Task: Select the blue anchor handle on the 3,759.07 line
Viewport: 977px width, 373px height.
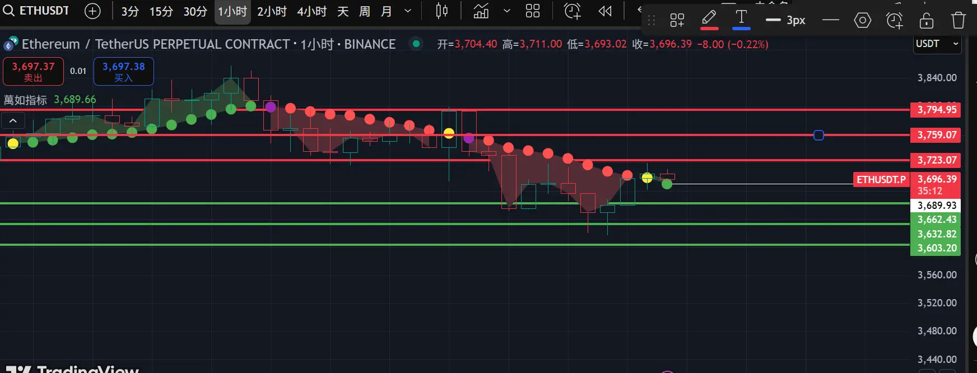Action: pos(818,135)
